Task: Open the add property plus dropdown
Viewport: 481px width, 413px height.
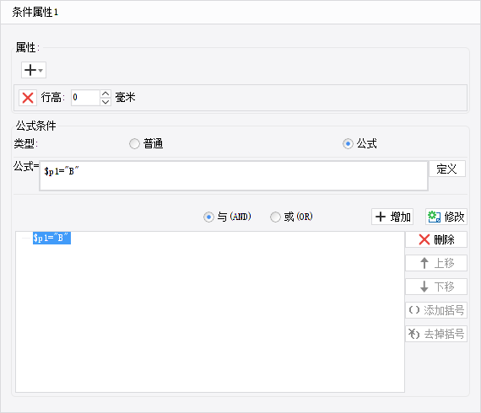Action: (34, 70)
